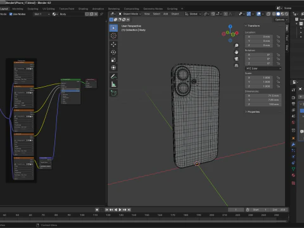304x228 pixels.
Task: Open the Tool properties tab icon
Action: [293, 90]
